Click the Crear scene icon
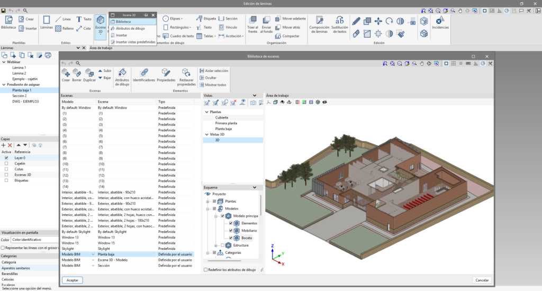Image resolution: width=542 pixels, height=291 pixels. pos(66,74)
